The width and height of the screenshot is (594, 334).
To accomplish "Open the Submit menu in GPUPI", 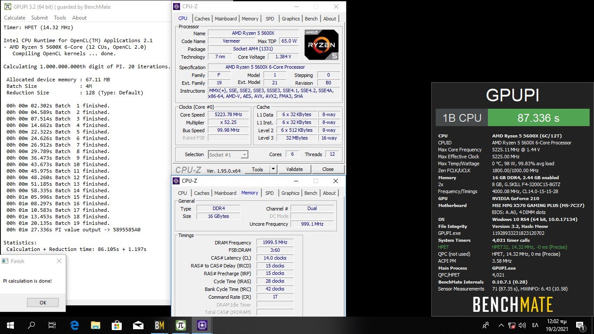I will pyautogui.click(x=40, y=18).
